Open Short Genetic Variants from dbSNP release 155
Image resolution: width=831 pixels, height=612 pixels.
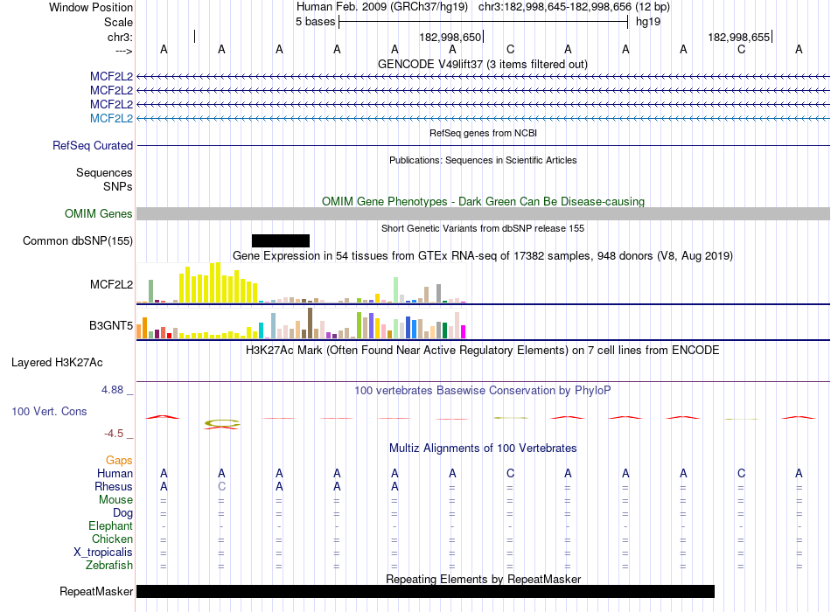(483, 228)
